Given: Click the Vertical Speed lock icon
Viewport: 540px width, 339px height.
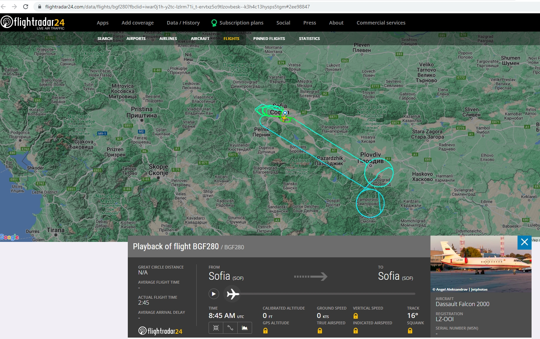Looking at the screenshot, I should pos(356,316).
